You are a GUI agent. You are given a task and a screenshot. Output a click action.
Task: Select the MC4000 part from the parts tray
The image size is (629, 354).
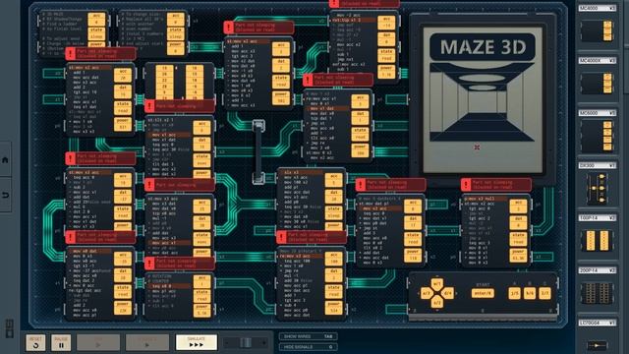pos(598,30)
